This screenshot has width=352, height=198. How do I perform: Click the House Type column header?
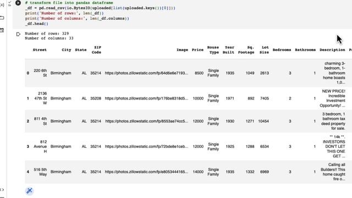point(213,50)
